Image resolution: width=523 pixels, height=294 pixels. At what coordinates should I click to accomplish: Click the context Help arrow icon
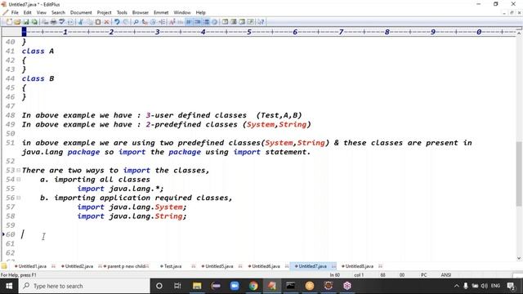[261, 22]
